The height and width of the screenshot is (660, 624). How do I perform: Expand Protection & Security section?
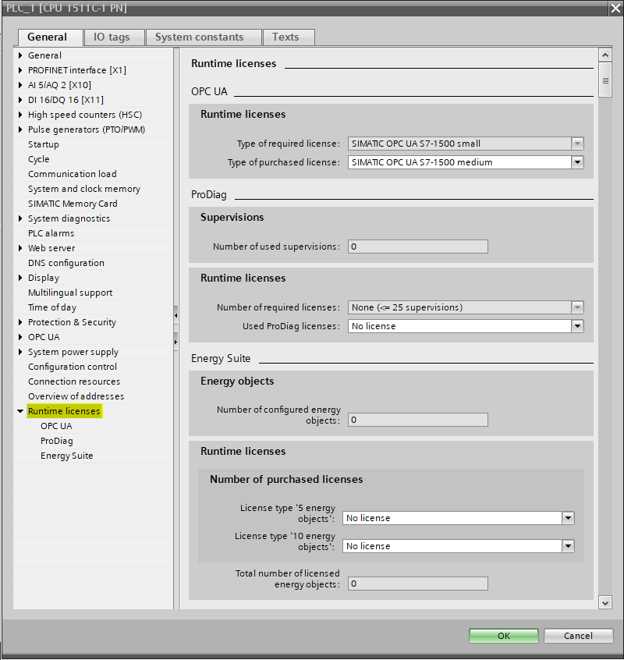[20, 322]
